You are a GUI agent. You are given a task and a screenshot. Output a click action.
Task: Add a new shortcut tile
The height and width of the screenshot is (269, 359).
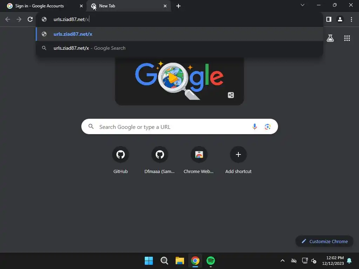point(238,160)
